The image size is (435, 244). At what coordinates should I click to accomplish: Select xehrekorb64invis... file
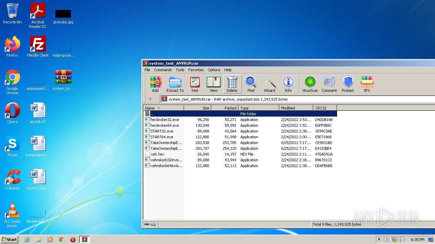(240, 166)
